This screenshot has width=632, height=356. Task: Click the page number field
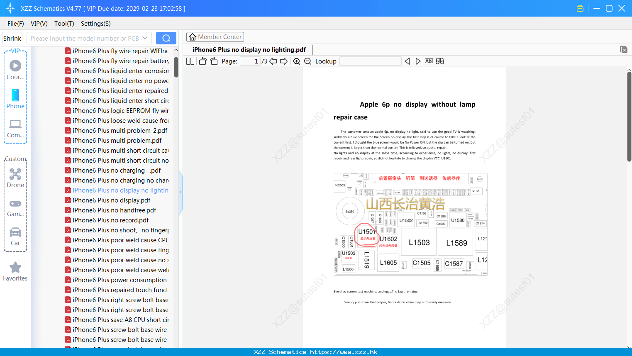tap(250, 61)
